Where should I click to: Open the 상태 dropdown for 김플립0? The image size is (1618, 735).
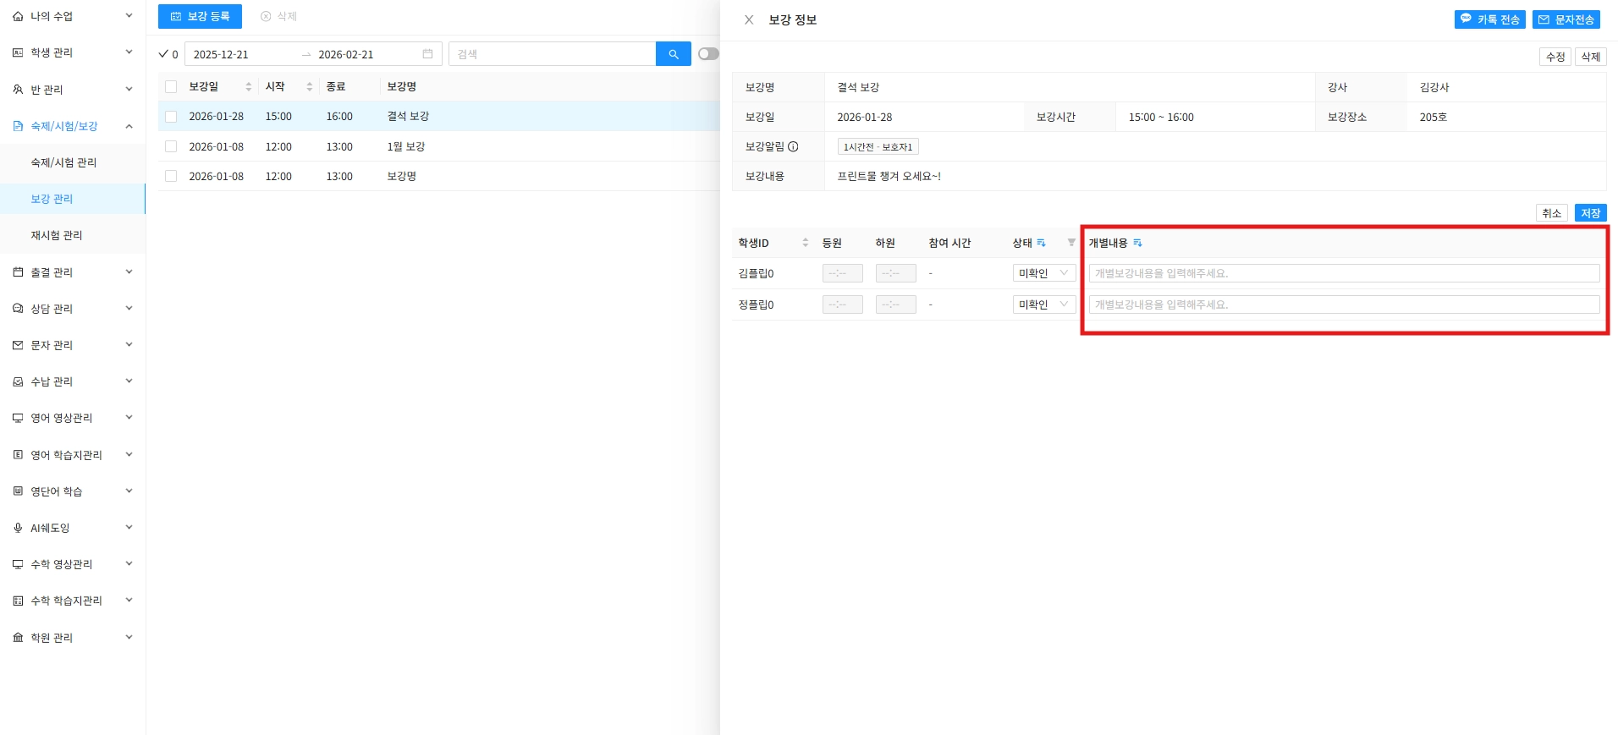tap(1043, 273)
